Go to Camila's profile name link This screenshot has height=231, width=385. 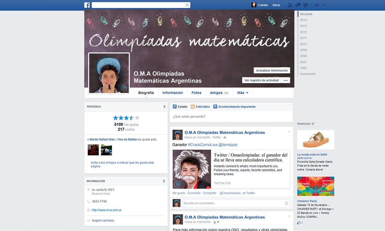pyautogui.click(x=263, y=5)
